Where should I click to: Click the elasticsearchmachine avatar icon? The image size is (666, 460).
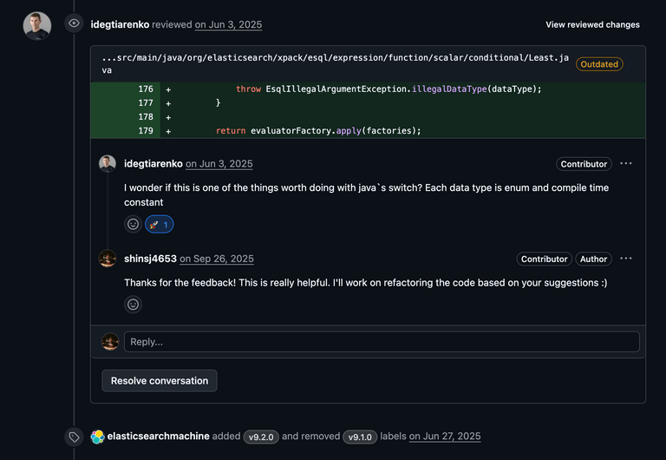point(98,437)
